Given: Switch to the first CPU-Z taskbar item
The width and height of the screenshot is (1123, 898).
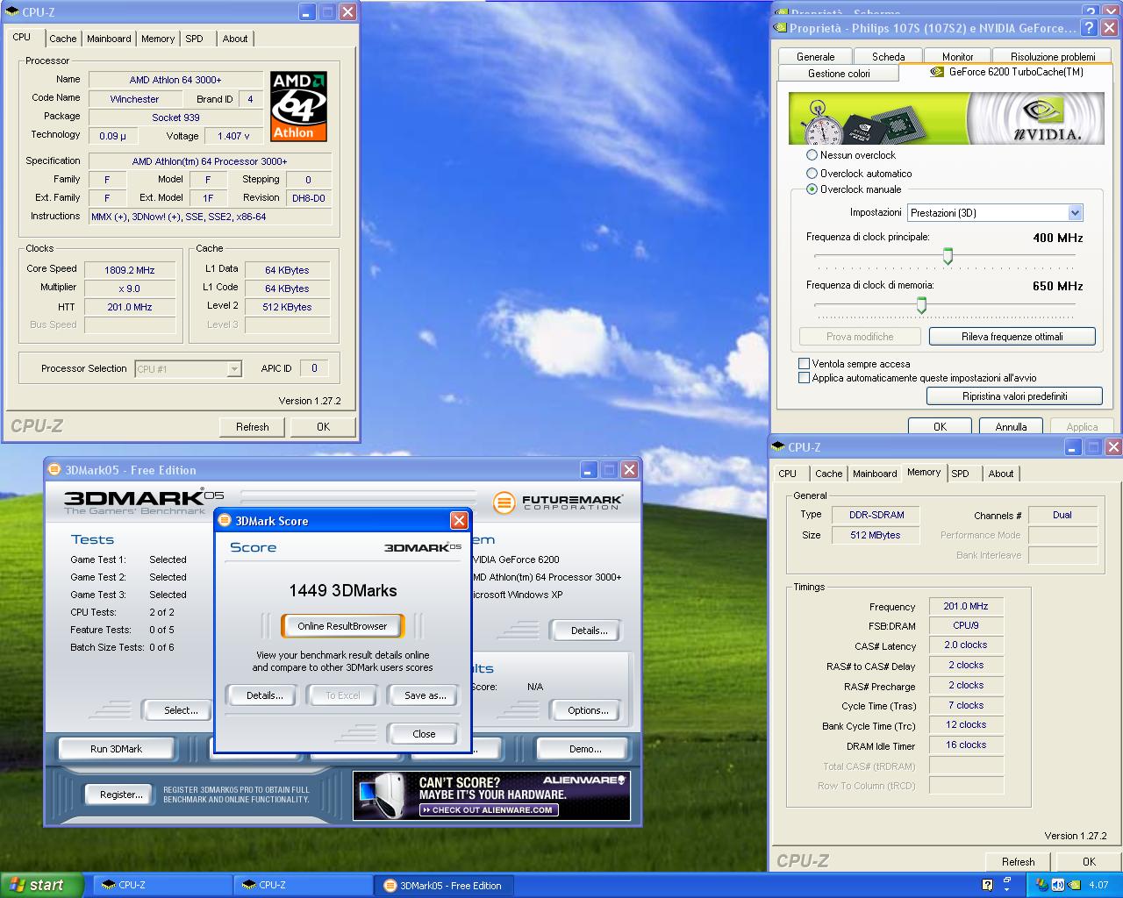Looking at the screenshot, I should (x=161, y=885).
